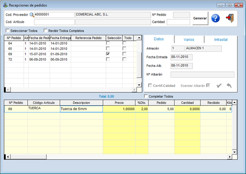The width and height of the screenshot is (246, 174).
Task: Click the Almacén code field
Action: [178, 49]
